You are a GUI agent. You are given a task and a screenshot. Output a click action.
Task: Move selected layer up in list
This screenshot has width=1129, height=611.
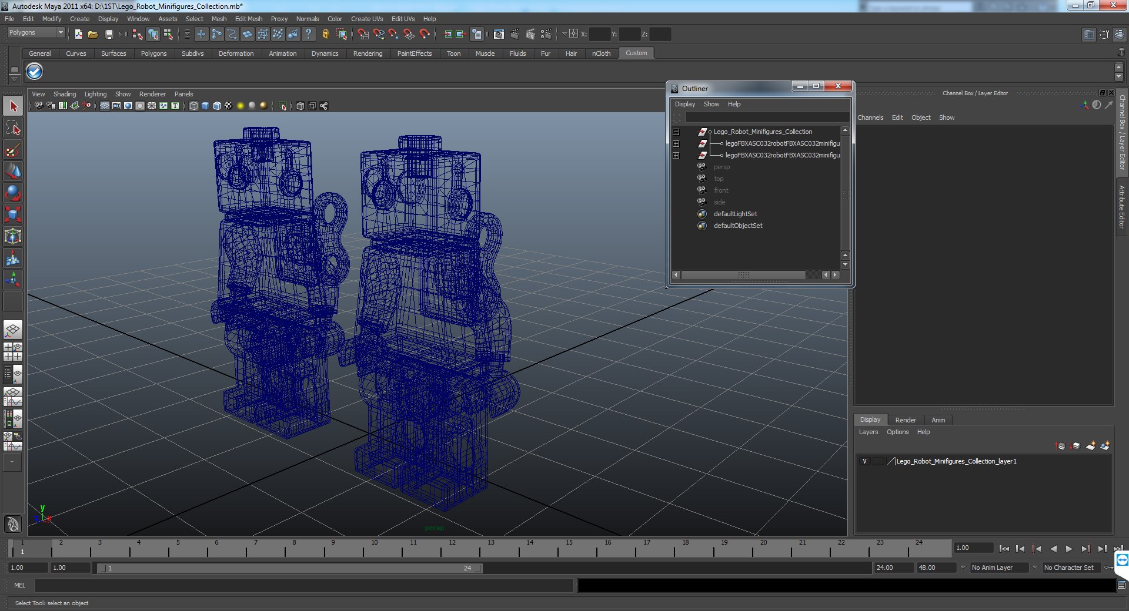1061,446
